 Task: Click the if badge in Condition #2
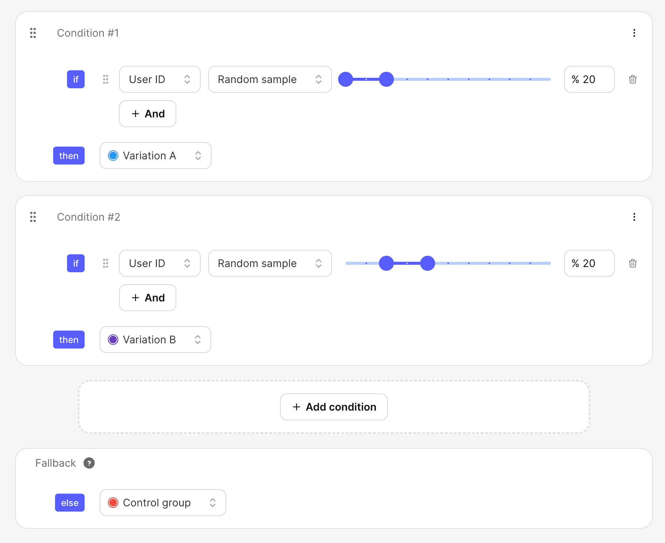coord(76,263)
